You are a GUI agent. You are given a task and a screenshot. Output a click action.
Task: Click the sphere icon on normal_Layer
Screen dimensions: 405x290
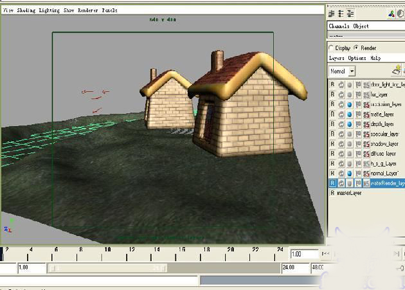(349, 174)
